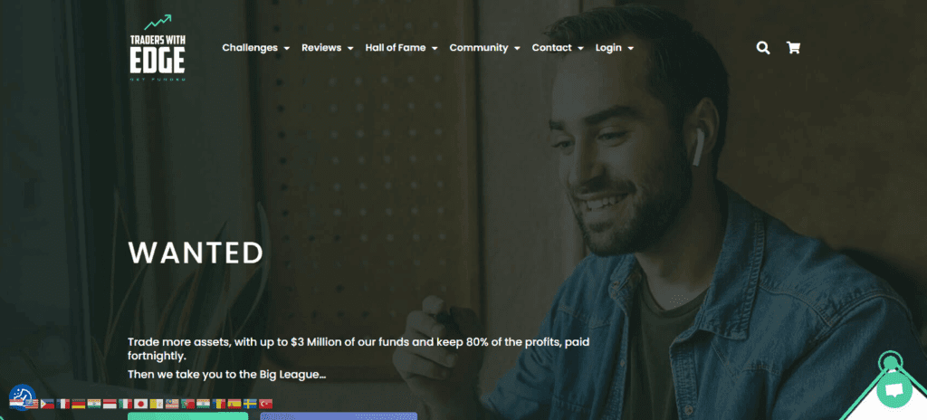
Task: Open the shopping cart icon
Action: pos(793,48)
